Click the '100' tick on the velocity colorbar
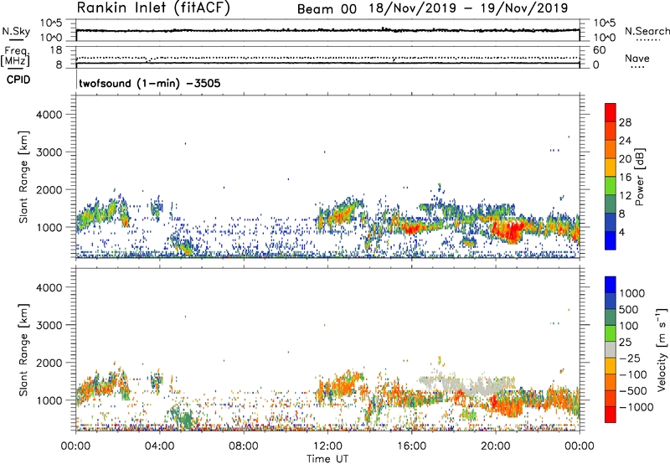The height and width of the screenshot is (464, 670). [629, 326]
